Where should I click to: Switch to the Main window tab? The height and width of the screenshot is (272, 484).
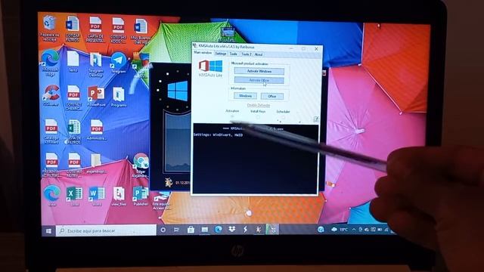[203, 53]
